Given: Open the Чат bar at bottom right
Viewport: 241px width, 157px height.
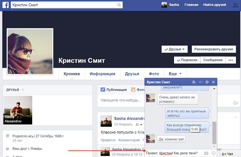Looking at the screenshot, I should [230, 154].
